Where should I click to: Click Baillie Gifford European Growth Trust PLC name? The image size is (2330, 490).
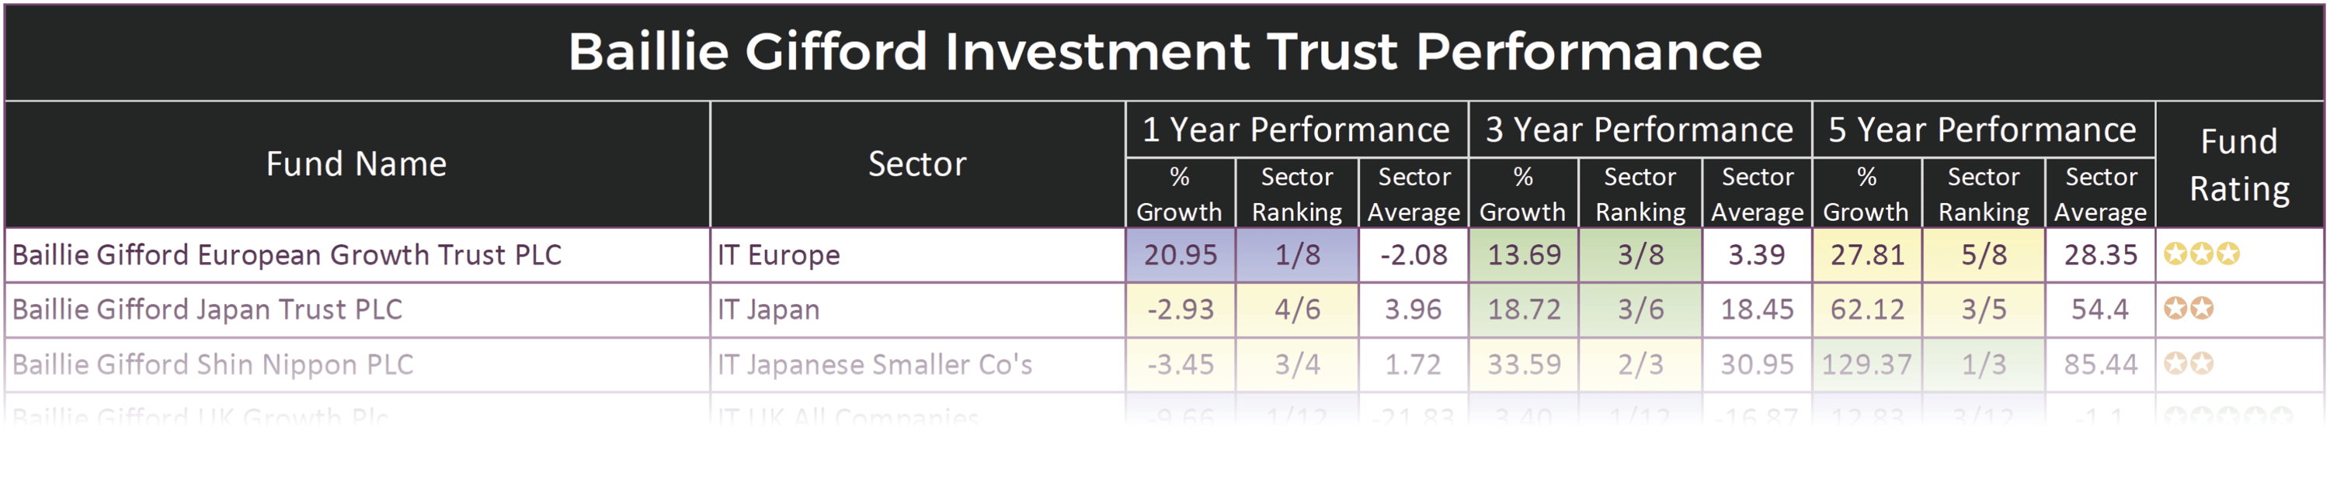[x=287, y=255]
